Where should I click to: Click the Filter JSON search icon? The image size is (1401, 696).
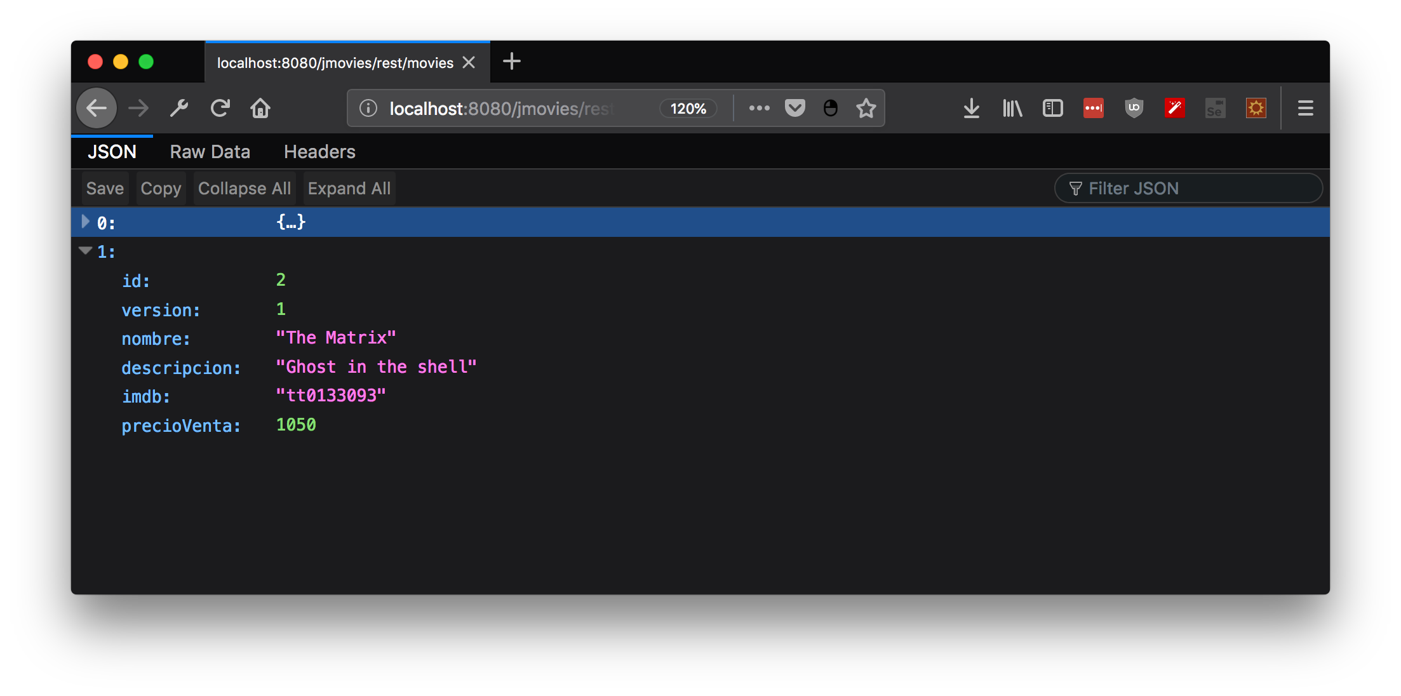pos(1073,187)
